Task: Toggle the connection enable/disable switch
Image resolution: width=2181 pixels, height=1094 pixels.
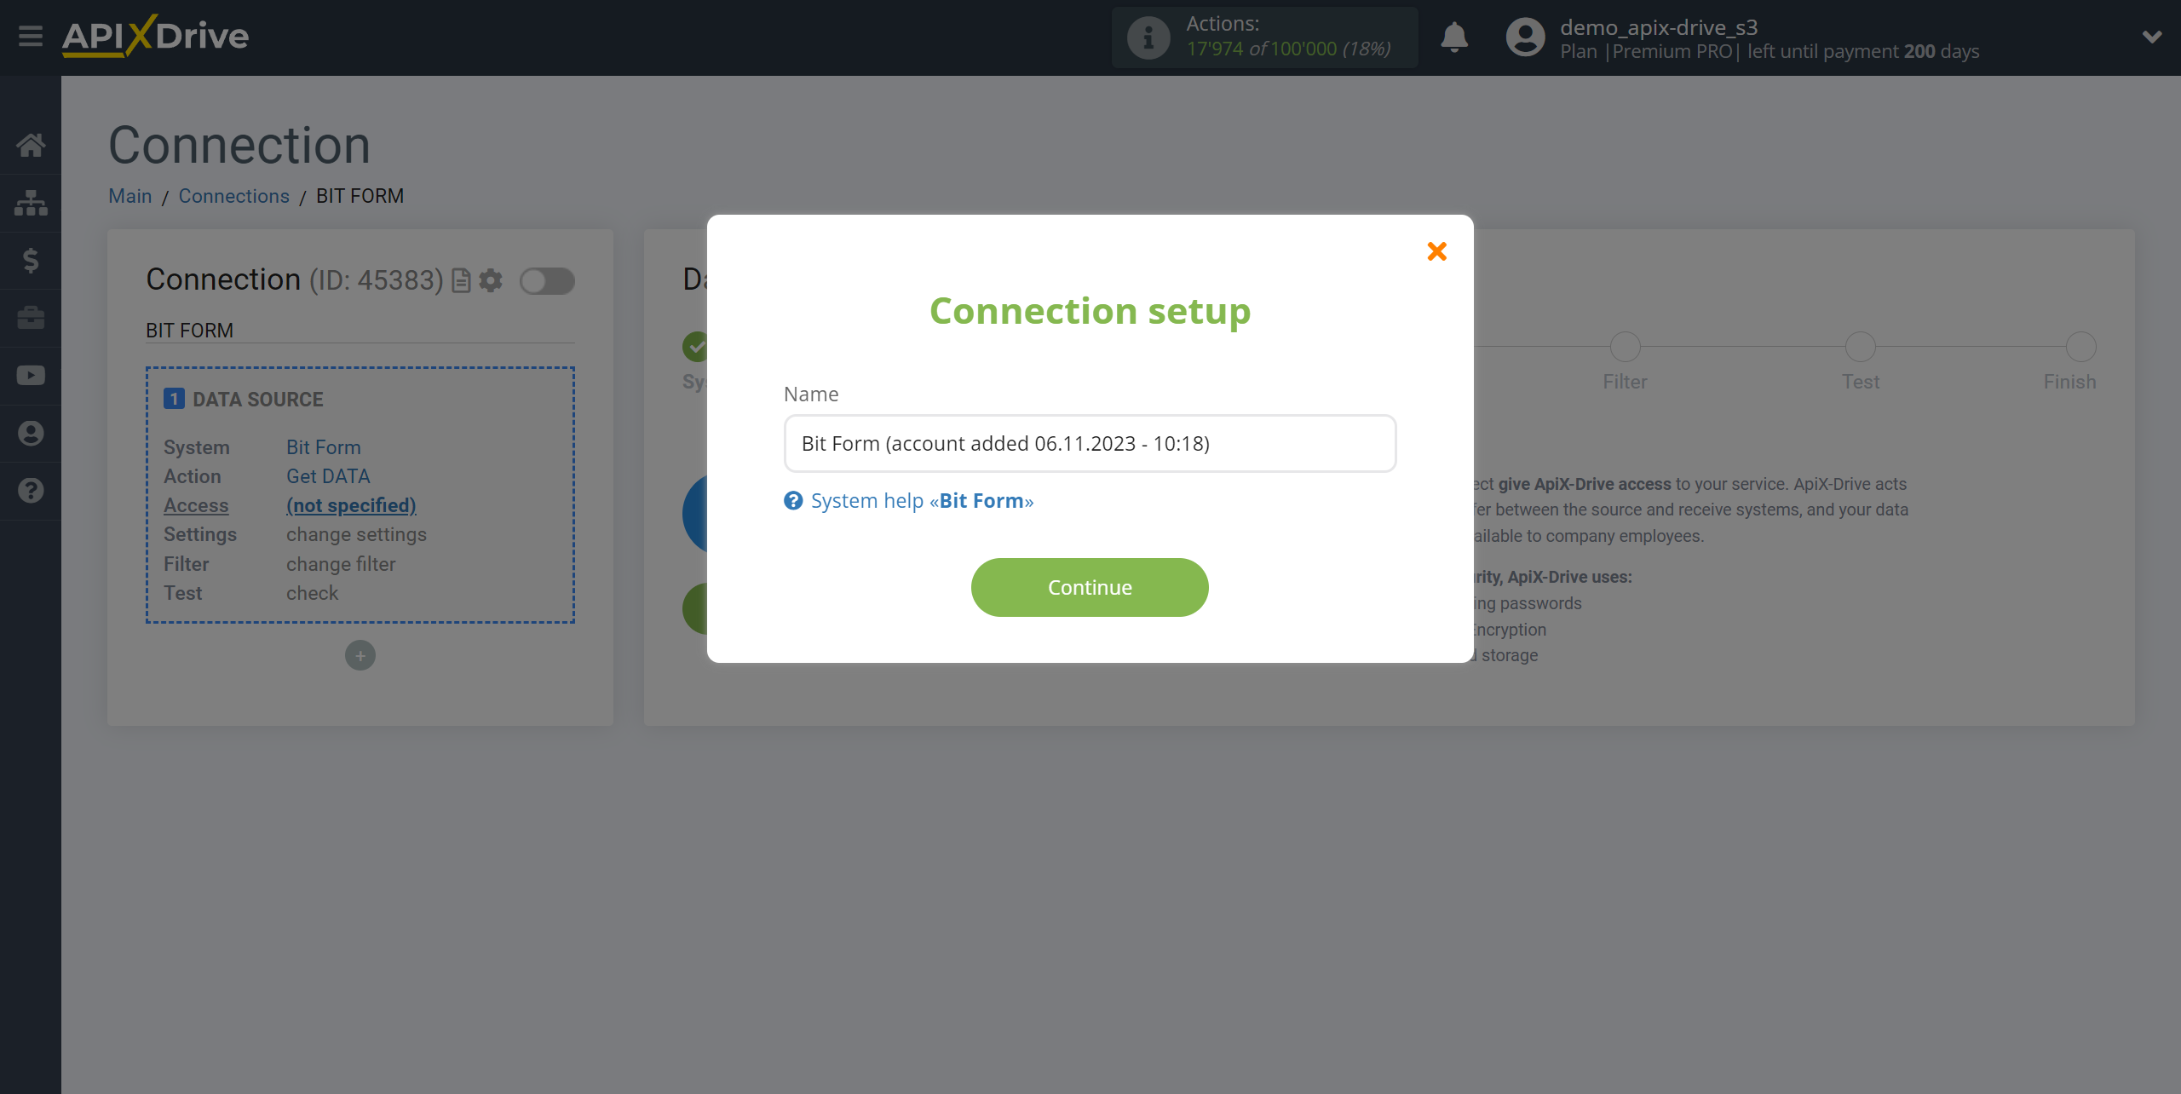Action: click(x=547, y=279)
